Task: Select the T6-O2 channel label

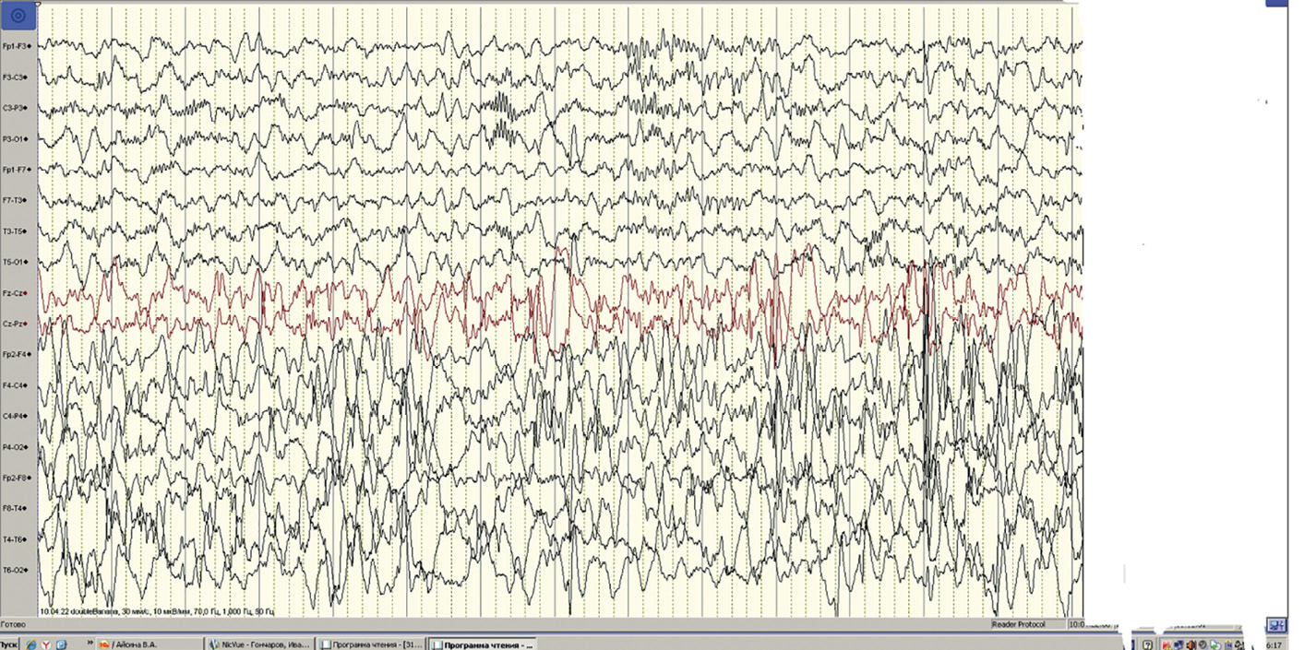Action: click(14, 570)
